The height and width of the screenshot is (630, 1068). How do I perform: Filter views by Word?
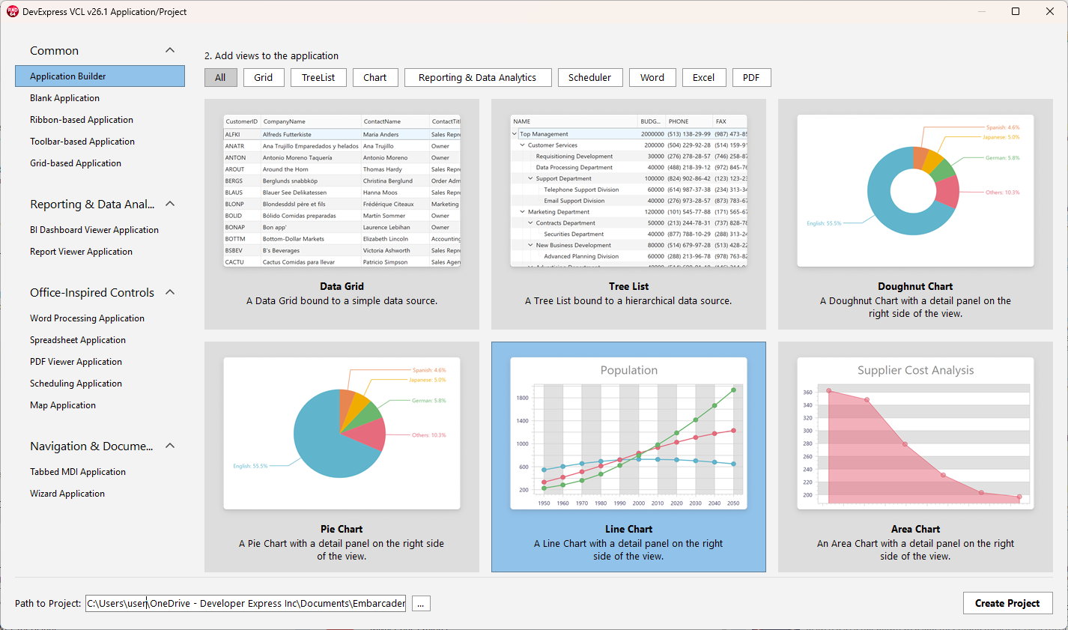[x=652, y=77]
